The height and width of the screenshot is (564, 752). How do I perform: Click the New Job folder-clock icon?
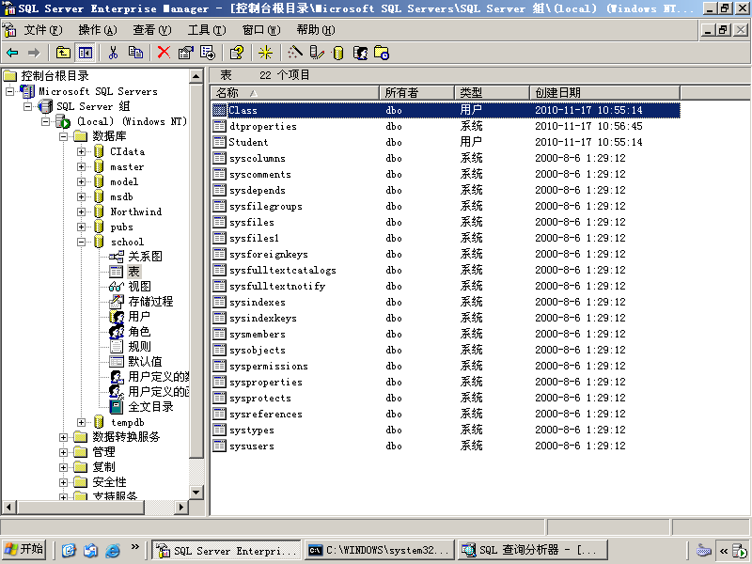coord(382,53)
